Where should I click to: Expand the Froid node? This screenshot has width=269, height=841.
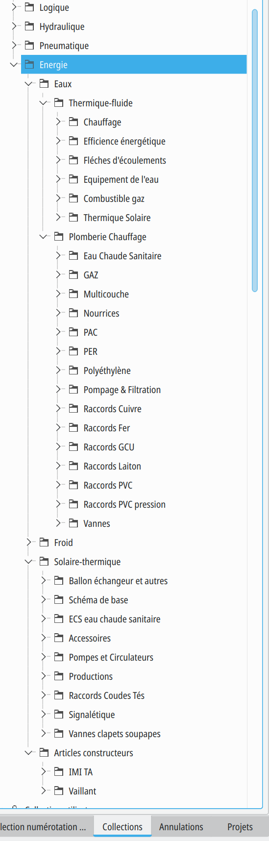tap(28, 543)
